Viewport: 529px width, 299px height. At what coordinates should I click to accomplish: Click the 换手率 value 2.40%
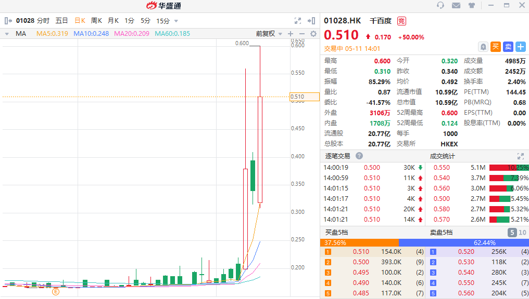(517, 81)
